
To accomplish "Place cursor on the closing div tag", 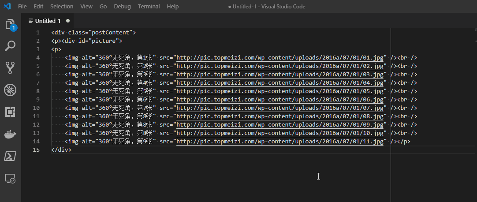I will 61,150.
